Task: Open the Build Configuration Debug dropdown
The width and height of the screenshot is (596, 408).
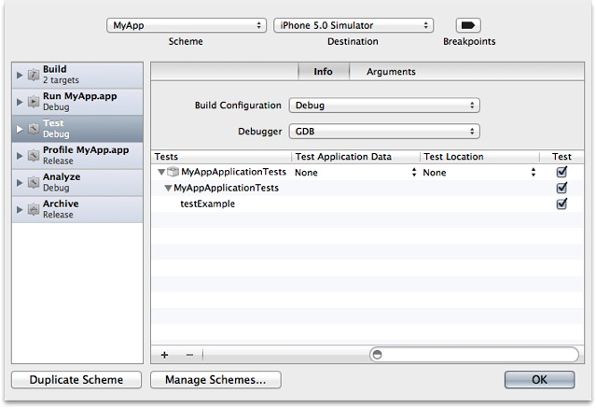Action: pyautogui.click(x=384, y=106)
